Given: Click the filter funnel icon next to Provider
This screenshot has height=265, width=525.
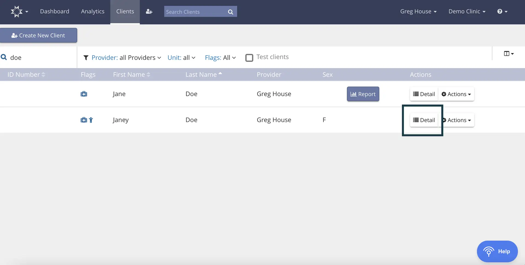Looking at the screenshot, I should (x=86, y=58).
